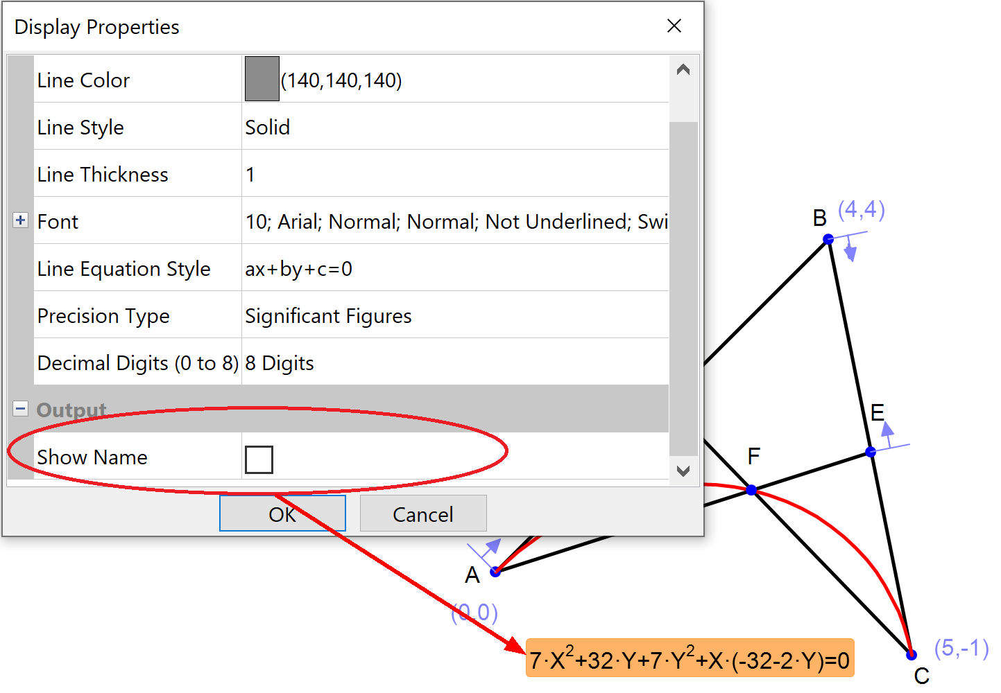Select the orange conic equation label
Screen dimensions: 1001x693
point(690,658)
